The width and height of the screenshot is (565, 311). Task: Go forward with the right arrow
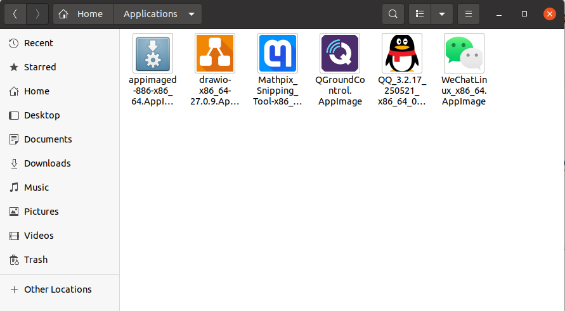(37, 14)
